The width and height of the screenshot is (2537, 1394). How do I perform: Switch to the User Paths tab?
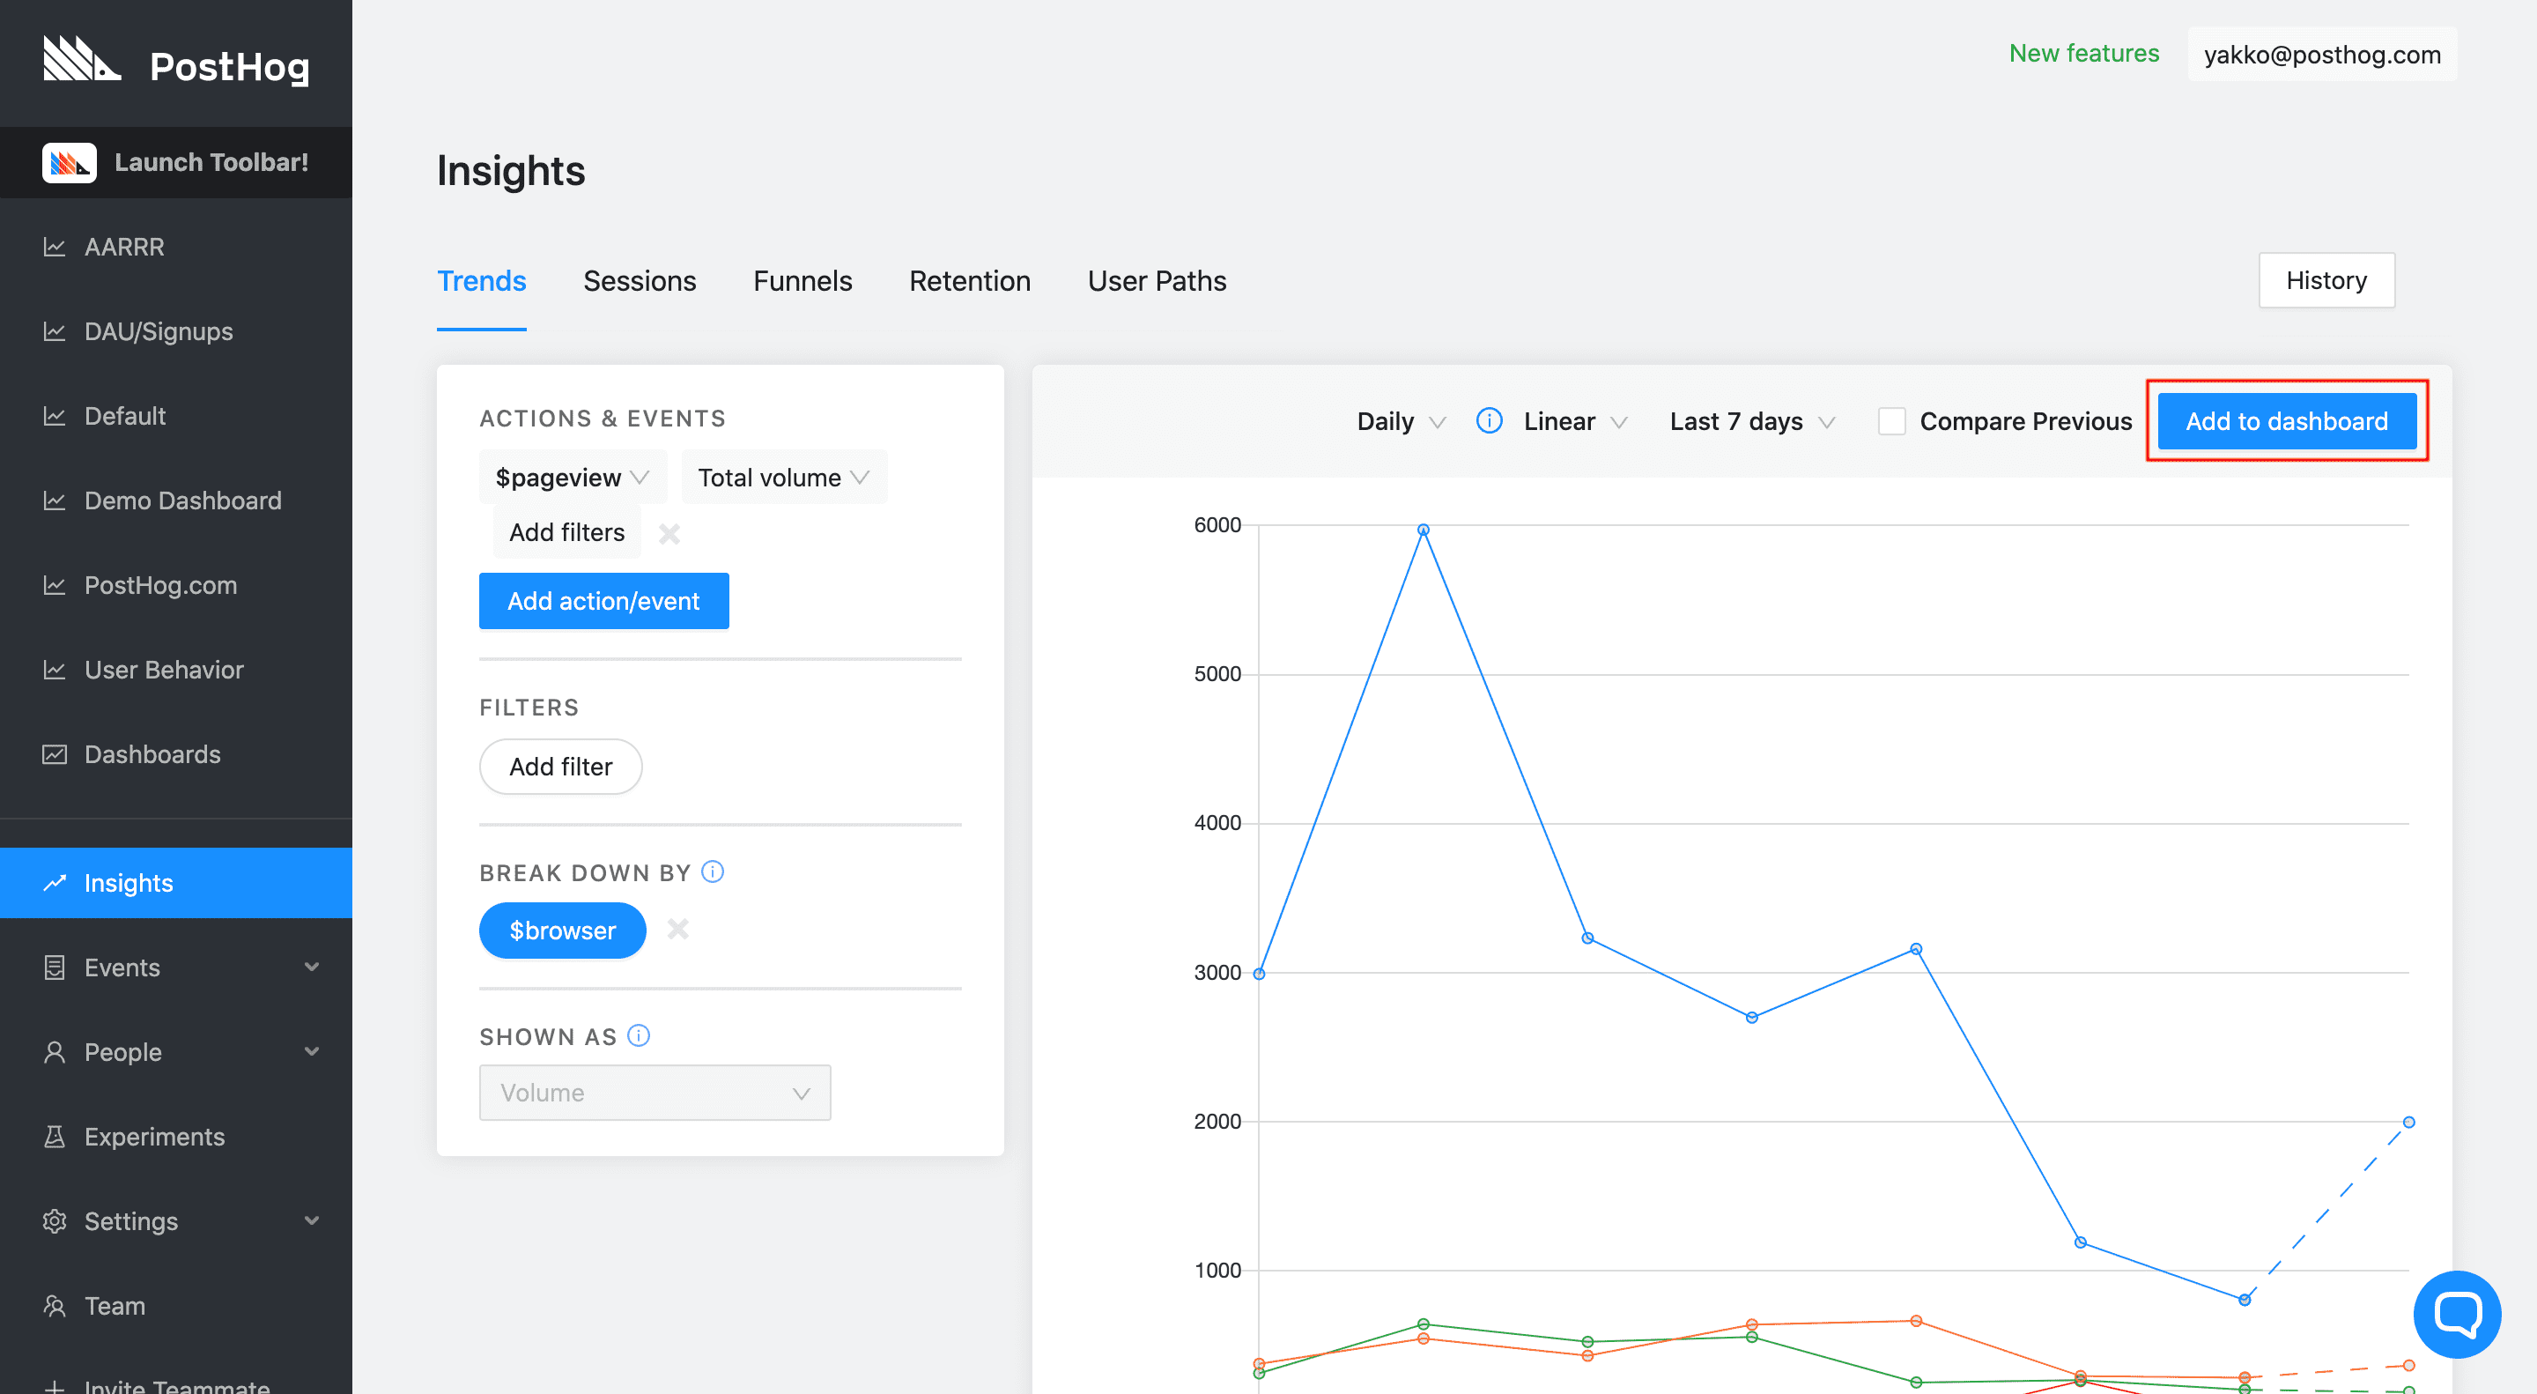1157,282
